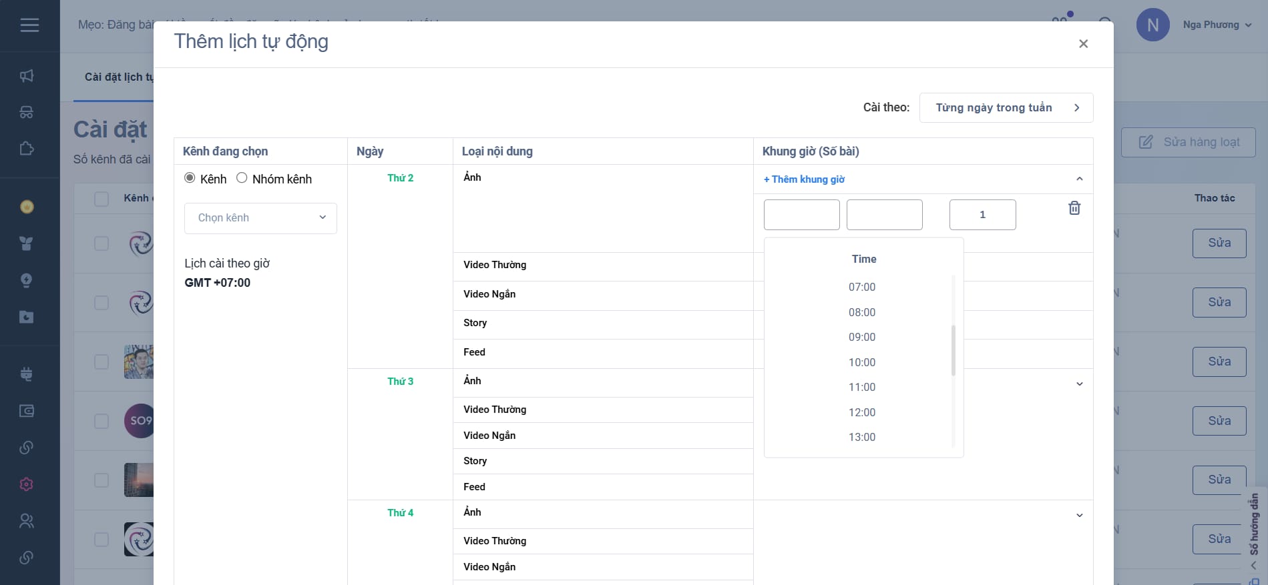Open the Chọn kênh dropdown

260,218
